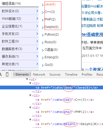Click the arrow beside 其他分类(1)
The width and height of the screenshot is (103, 128).
37,64
